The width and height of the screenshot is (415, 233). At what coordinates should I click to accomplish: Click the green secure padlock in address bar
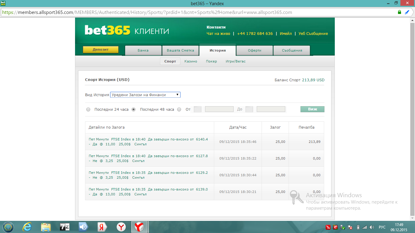pos(400,12)
